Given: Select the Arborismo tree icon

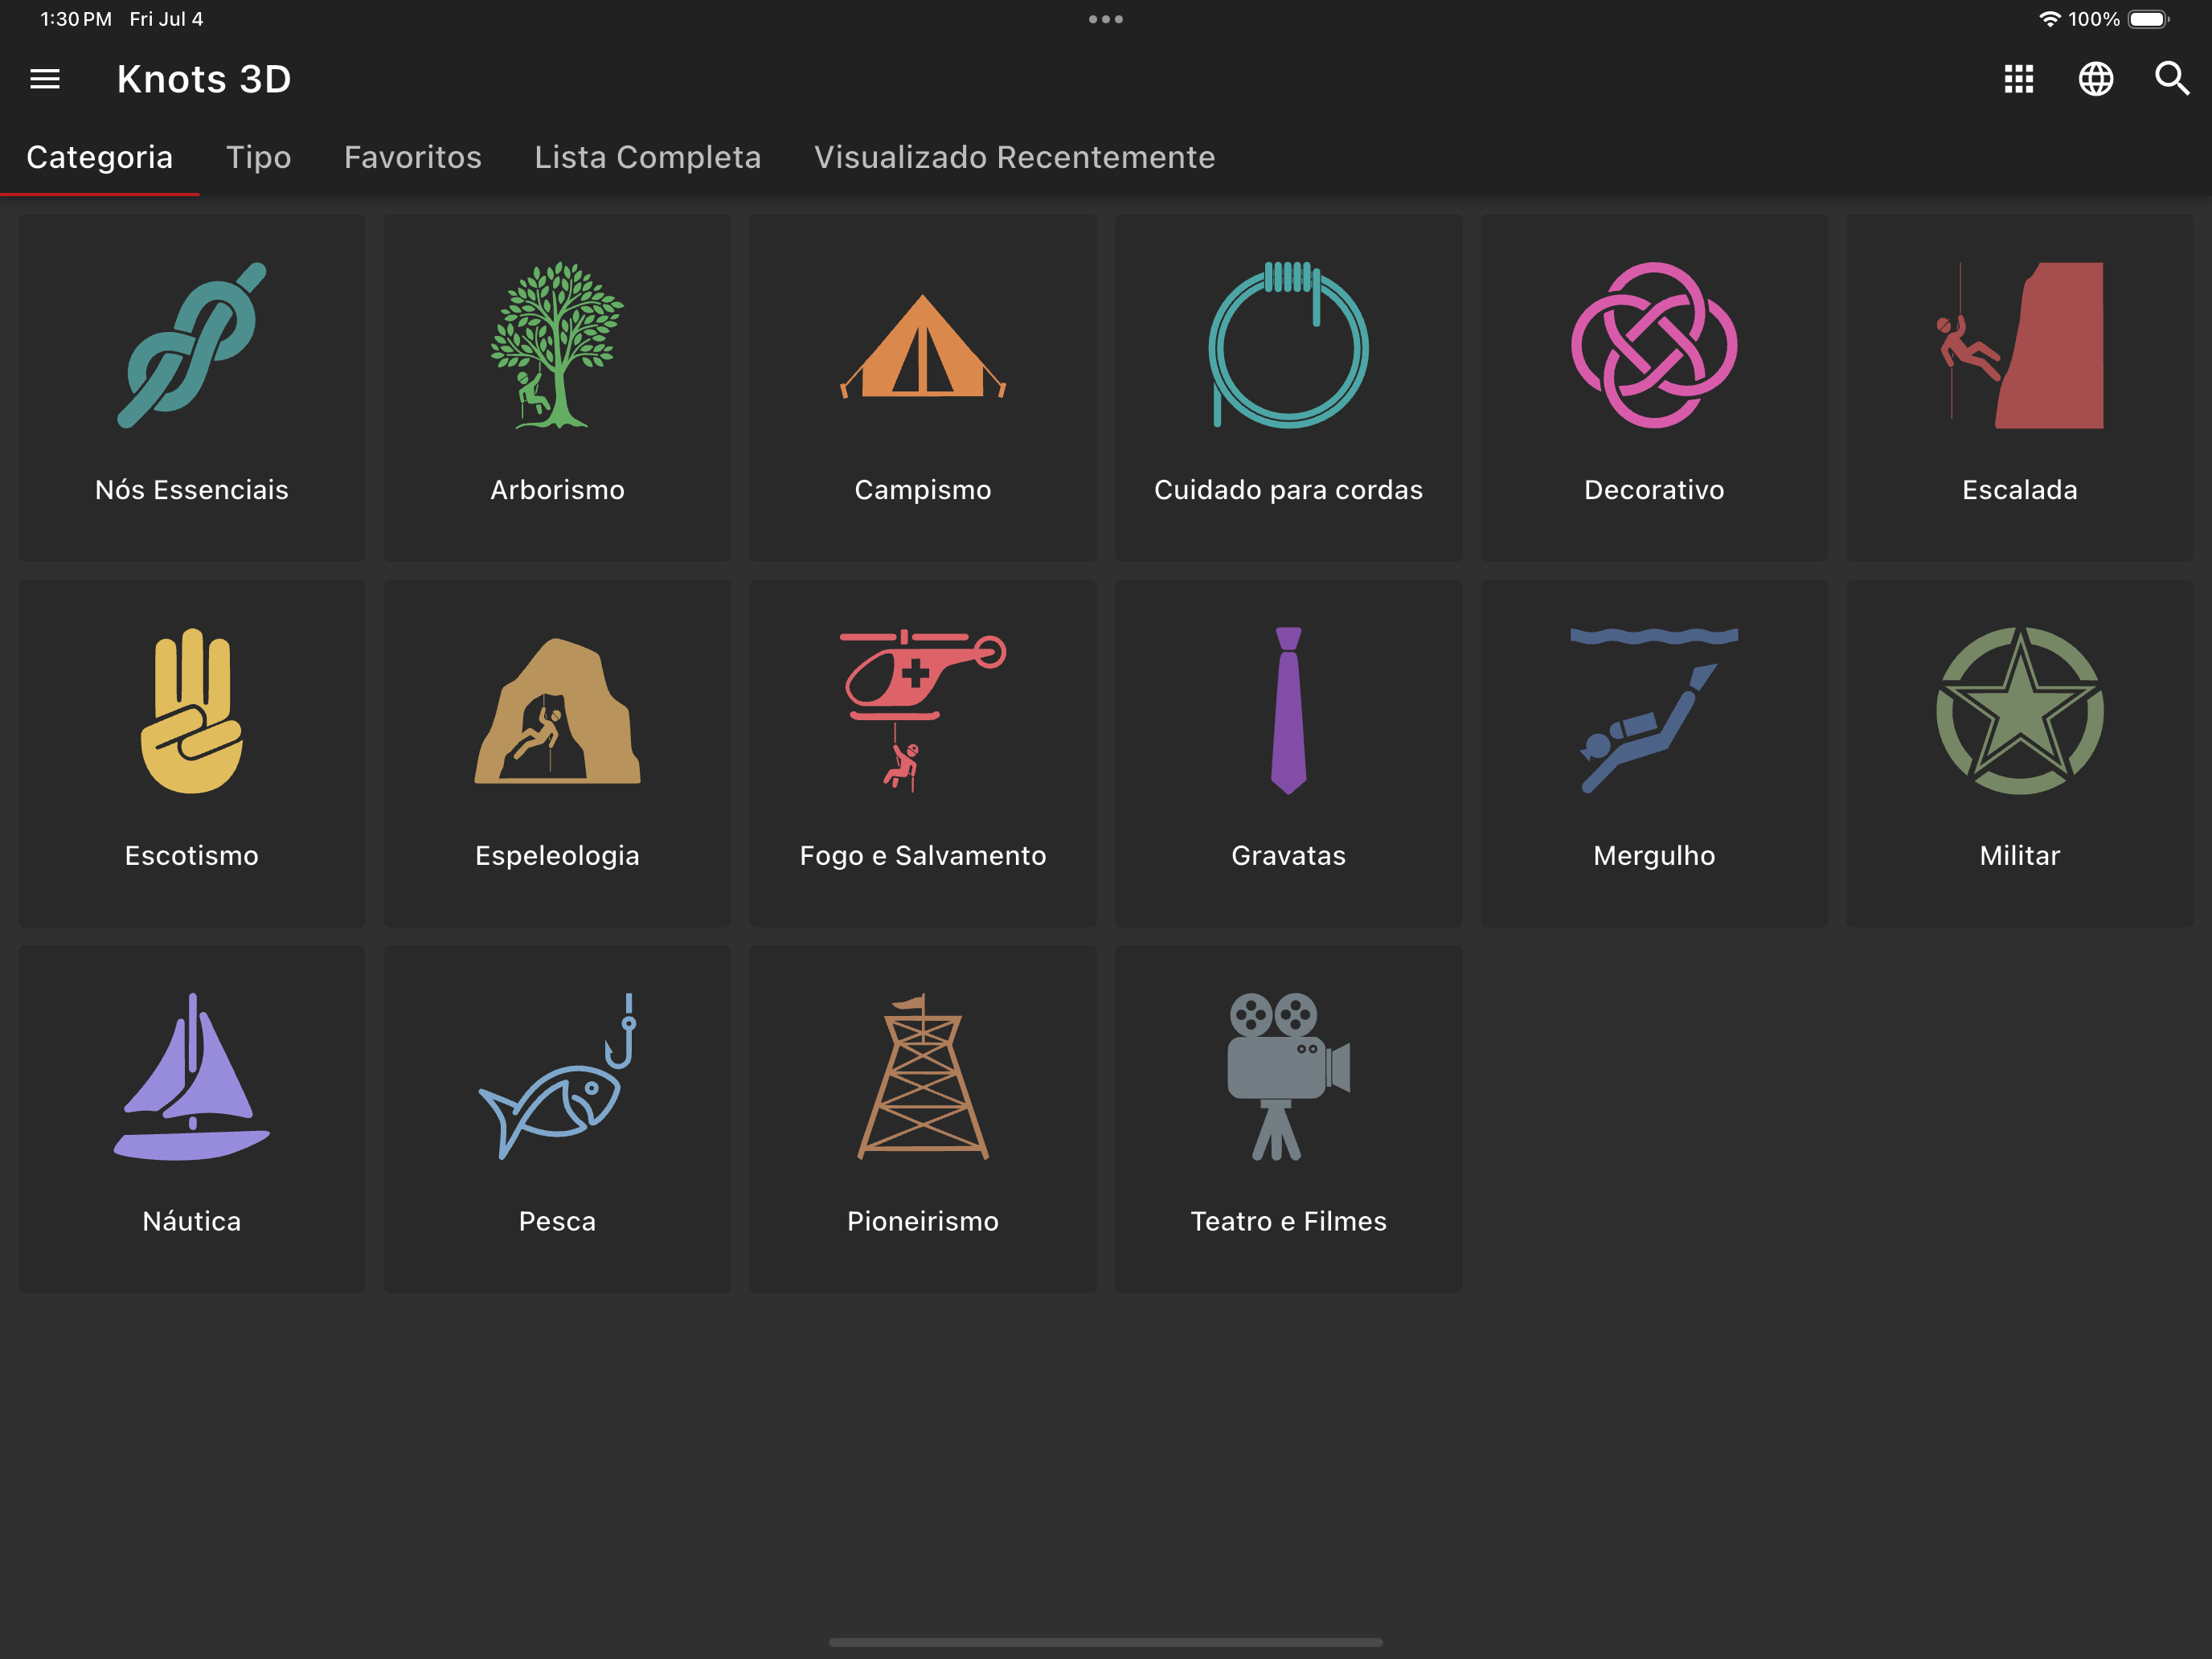Looking at the screenshot, I should 557,345.
